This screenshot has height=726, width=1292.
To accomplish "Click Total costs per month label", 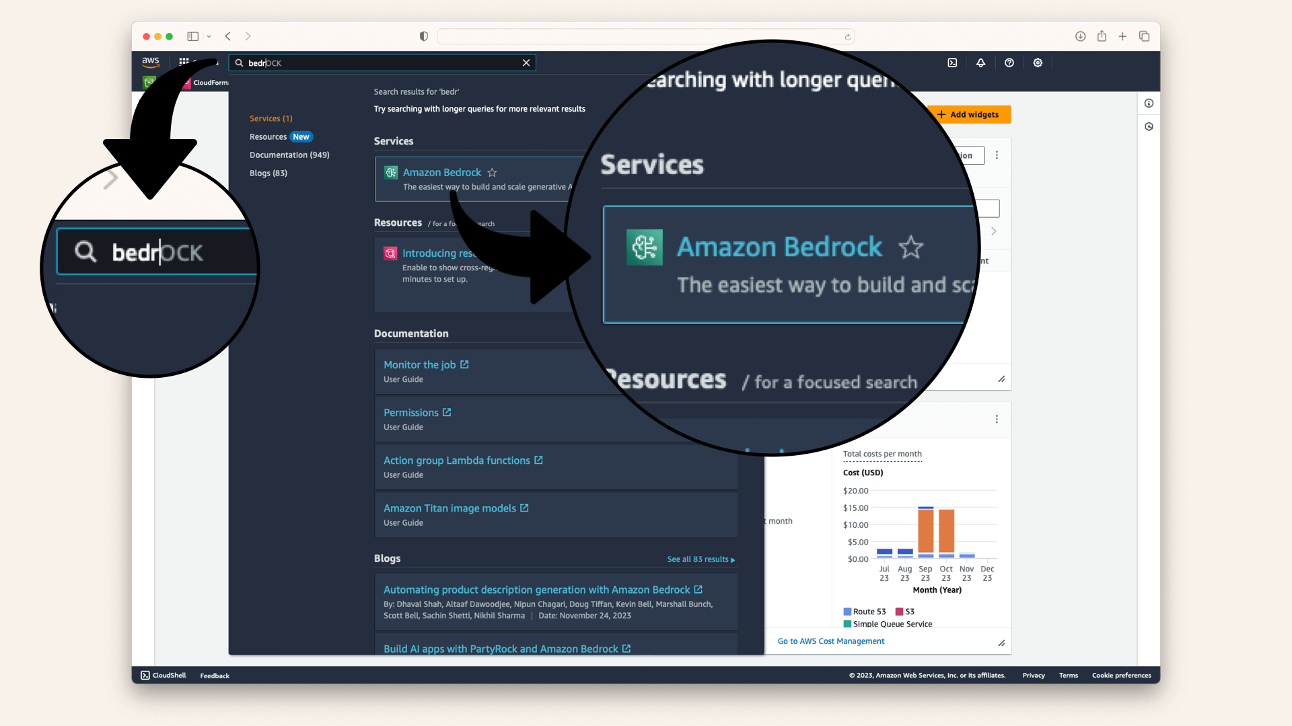I will [x=882, y=454].
